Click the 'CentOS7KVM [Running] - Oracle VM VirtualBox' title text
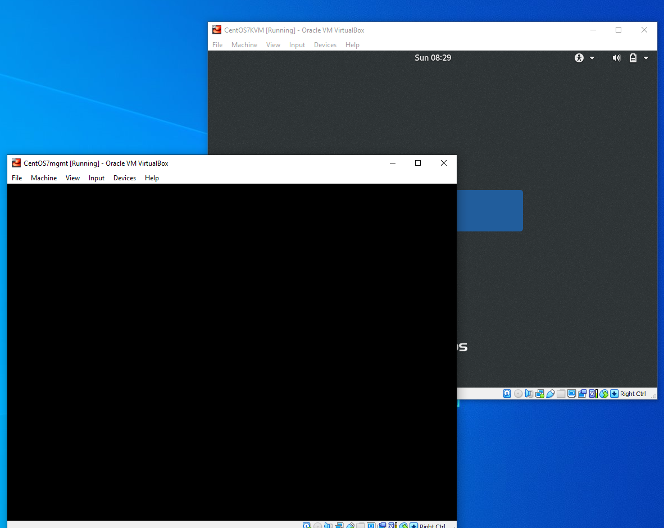This screenshot has height=528, width=664. (x=294, y=30)
